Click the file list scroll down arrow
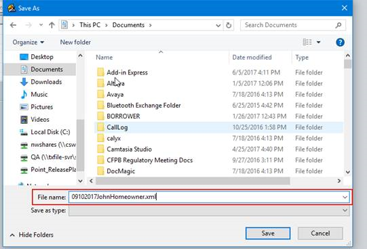This screenshot has height=249, width=367. (348, 173)
